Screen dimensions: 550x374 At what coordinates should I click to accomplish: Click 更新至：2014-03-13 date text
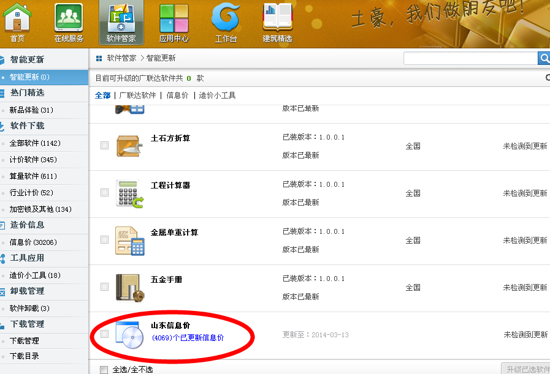[x=316, y=335]
